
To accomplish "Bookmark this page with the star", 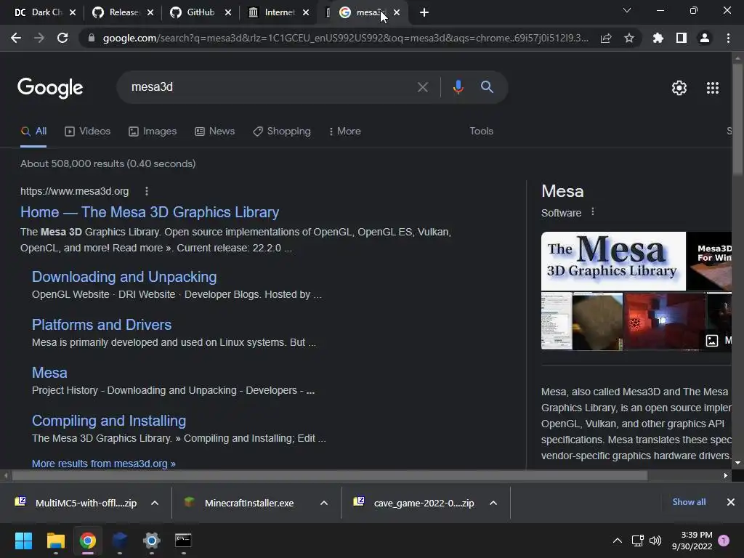I will click(629, 38).
